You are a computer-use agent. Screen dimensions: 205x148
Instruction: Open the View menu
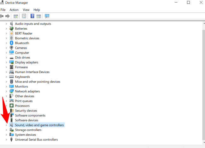(26, 10)
